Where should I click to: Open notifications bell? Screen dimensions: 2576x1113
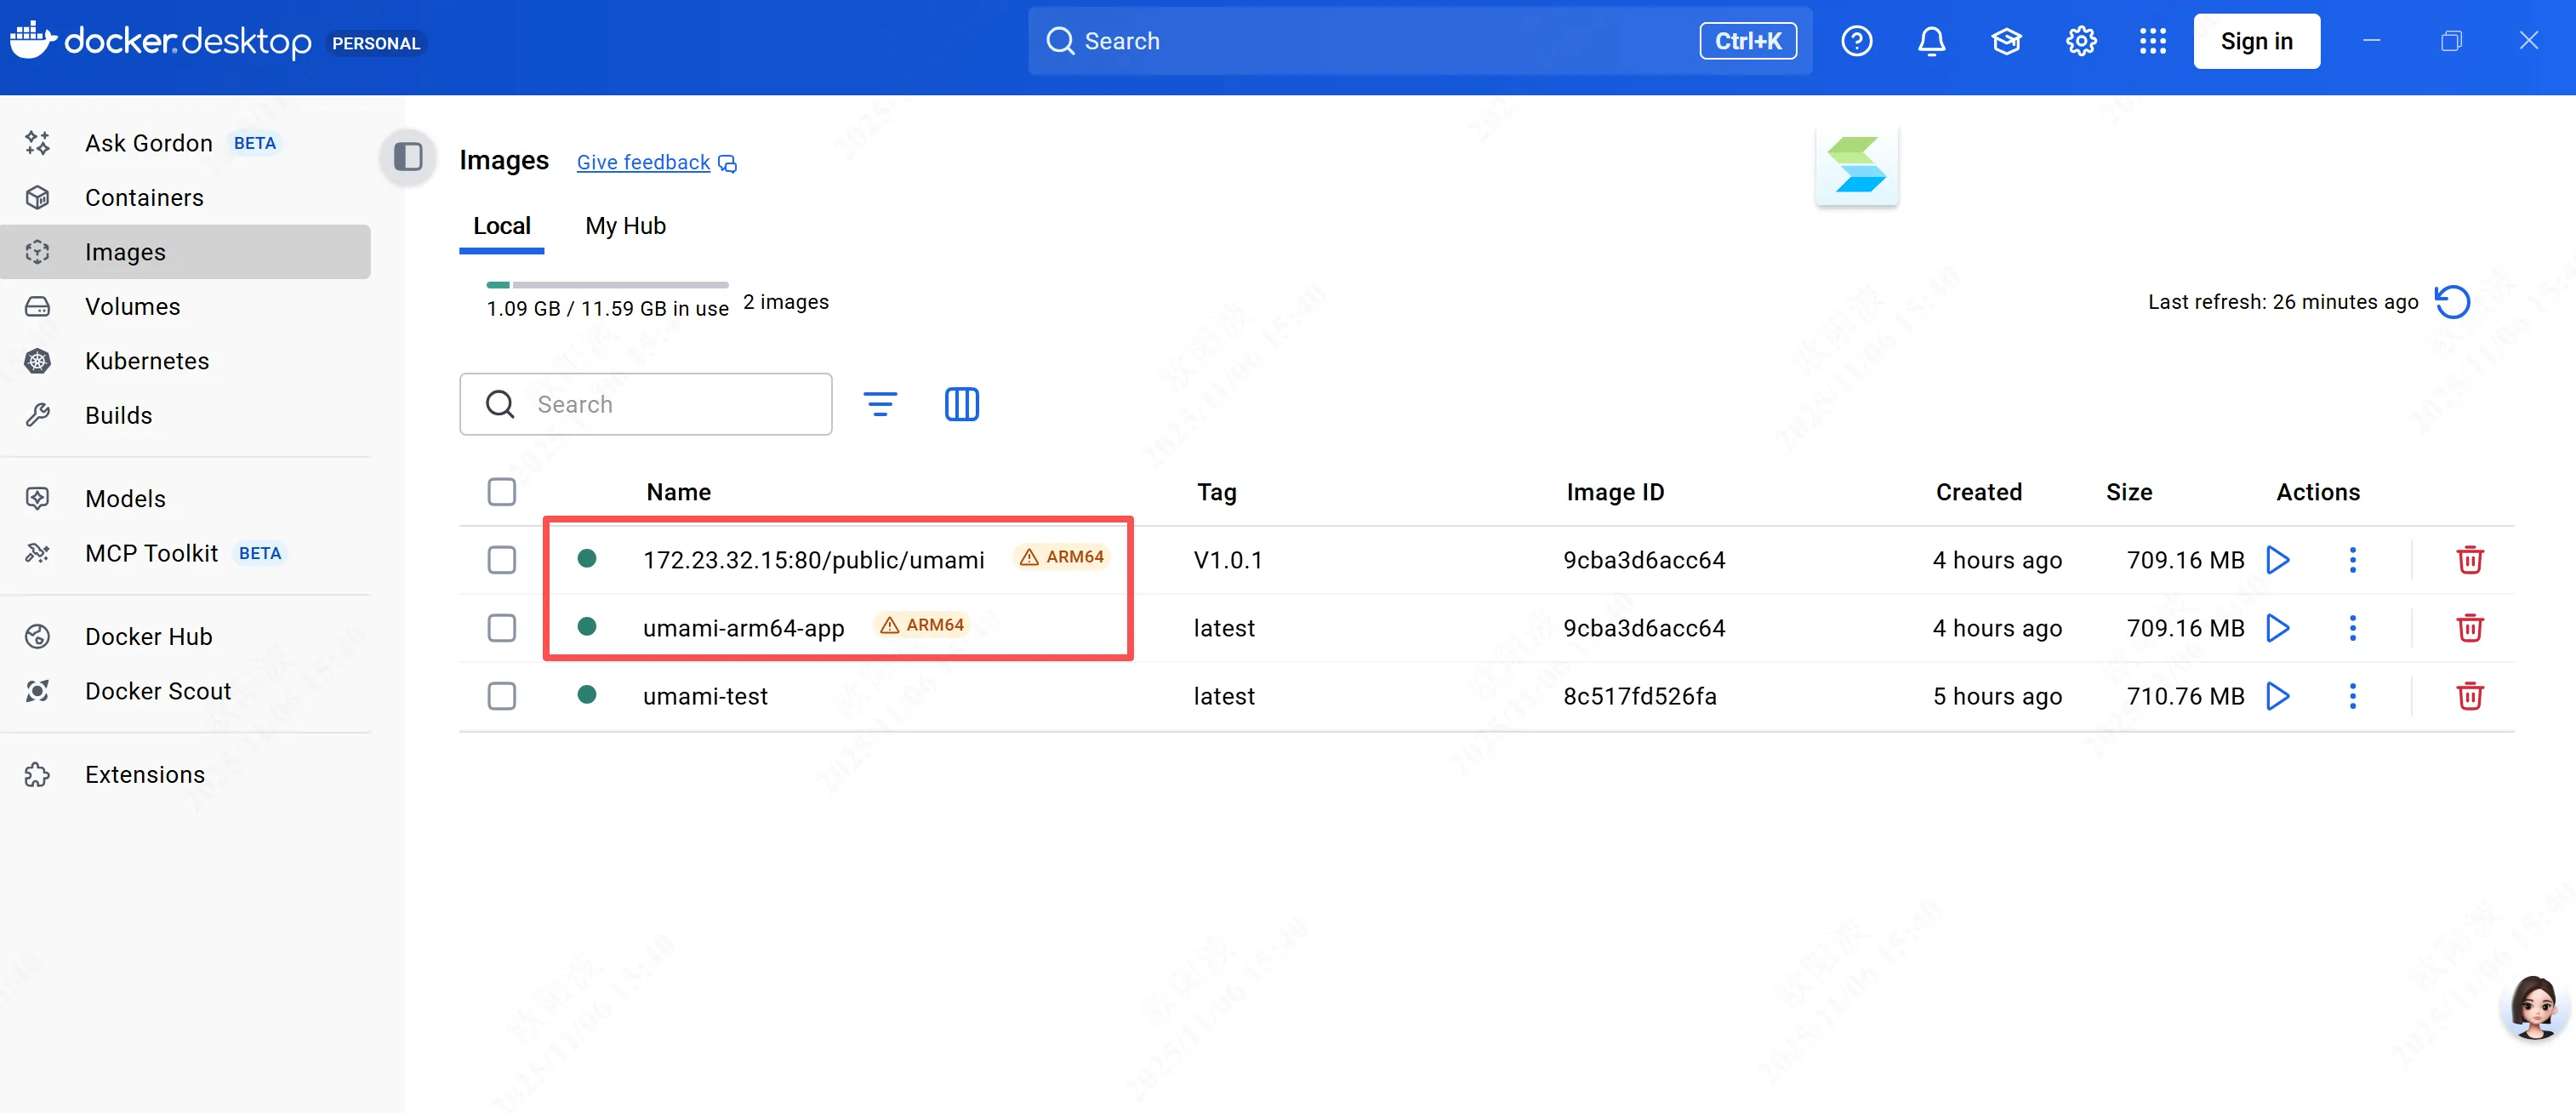(1931, 41)
